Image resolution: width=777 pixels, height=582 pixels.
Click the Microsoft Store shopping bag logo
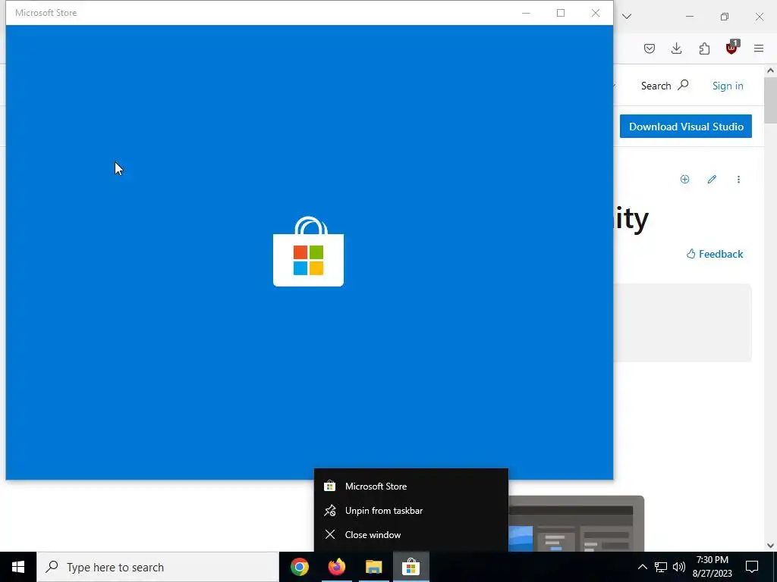coord(308,252)
